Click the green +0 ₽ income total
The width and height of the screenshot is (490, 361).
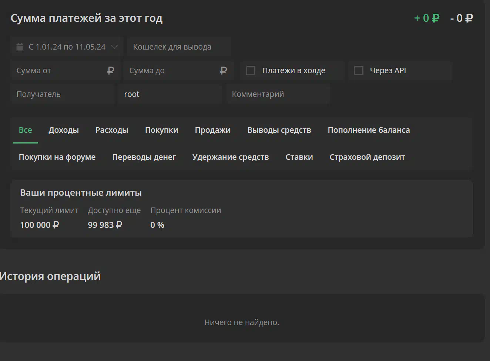click(x=427, y=18)
